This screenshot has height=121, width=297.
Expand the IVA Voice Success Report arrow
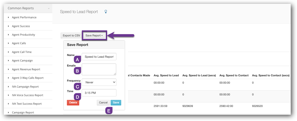click(x=9, y=95)
